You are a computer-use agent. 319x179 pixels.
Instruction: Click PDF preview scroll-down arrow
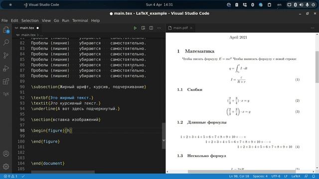point(317,168)
